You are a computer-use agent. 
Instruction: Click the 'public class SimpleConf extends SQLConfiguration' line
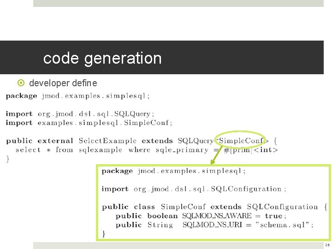(x=215, y=207)
